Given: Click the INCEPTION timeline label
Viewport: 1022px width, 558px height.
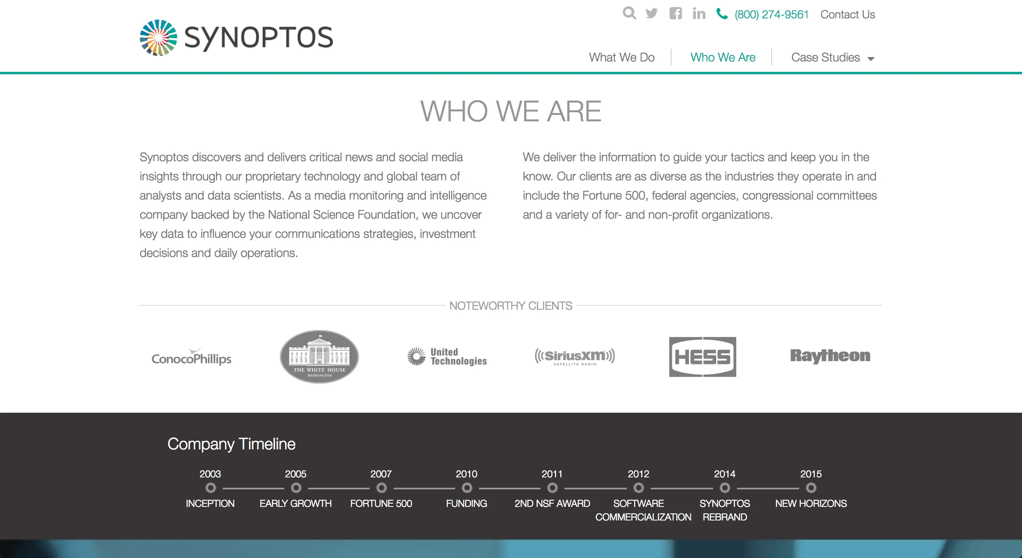Looking at the screenshot, I should (210, 504).
